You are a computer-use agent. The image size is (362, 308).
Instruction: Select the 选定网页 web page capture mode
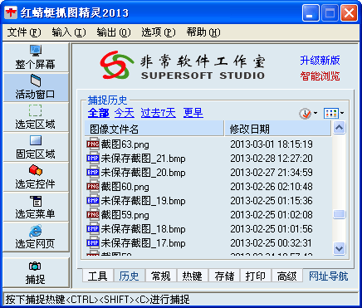click(x=36, y=237)
